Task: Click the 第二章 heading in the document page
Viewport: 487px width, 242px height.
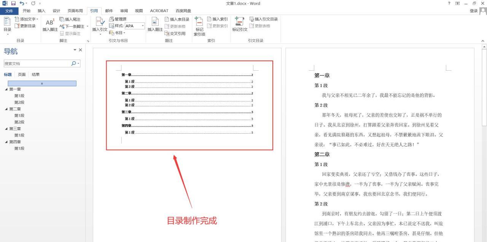Action: (x=322, y=154)
